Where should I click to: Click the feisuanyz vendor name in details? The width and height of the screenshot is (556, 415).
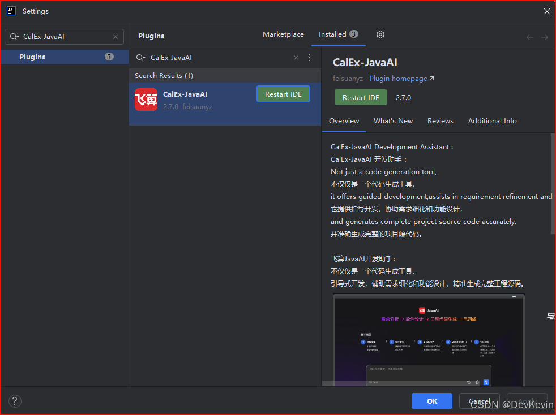pyautogui.click(x=348, y=78)
